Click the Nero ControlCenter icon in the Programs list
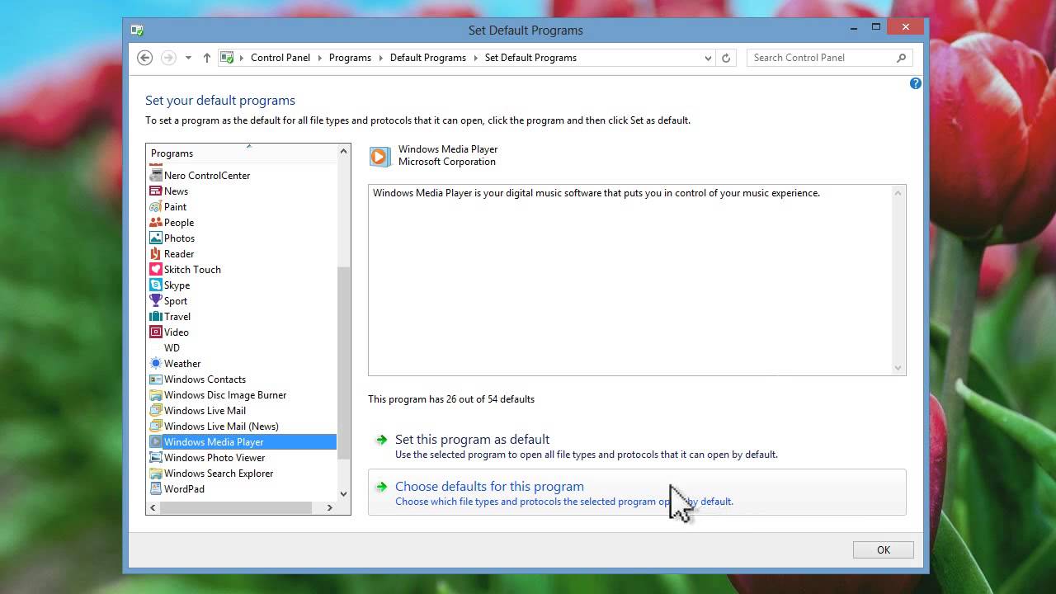The image size is (1056, 594). click(156, 175)
